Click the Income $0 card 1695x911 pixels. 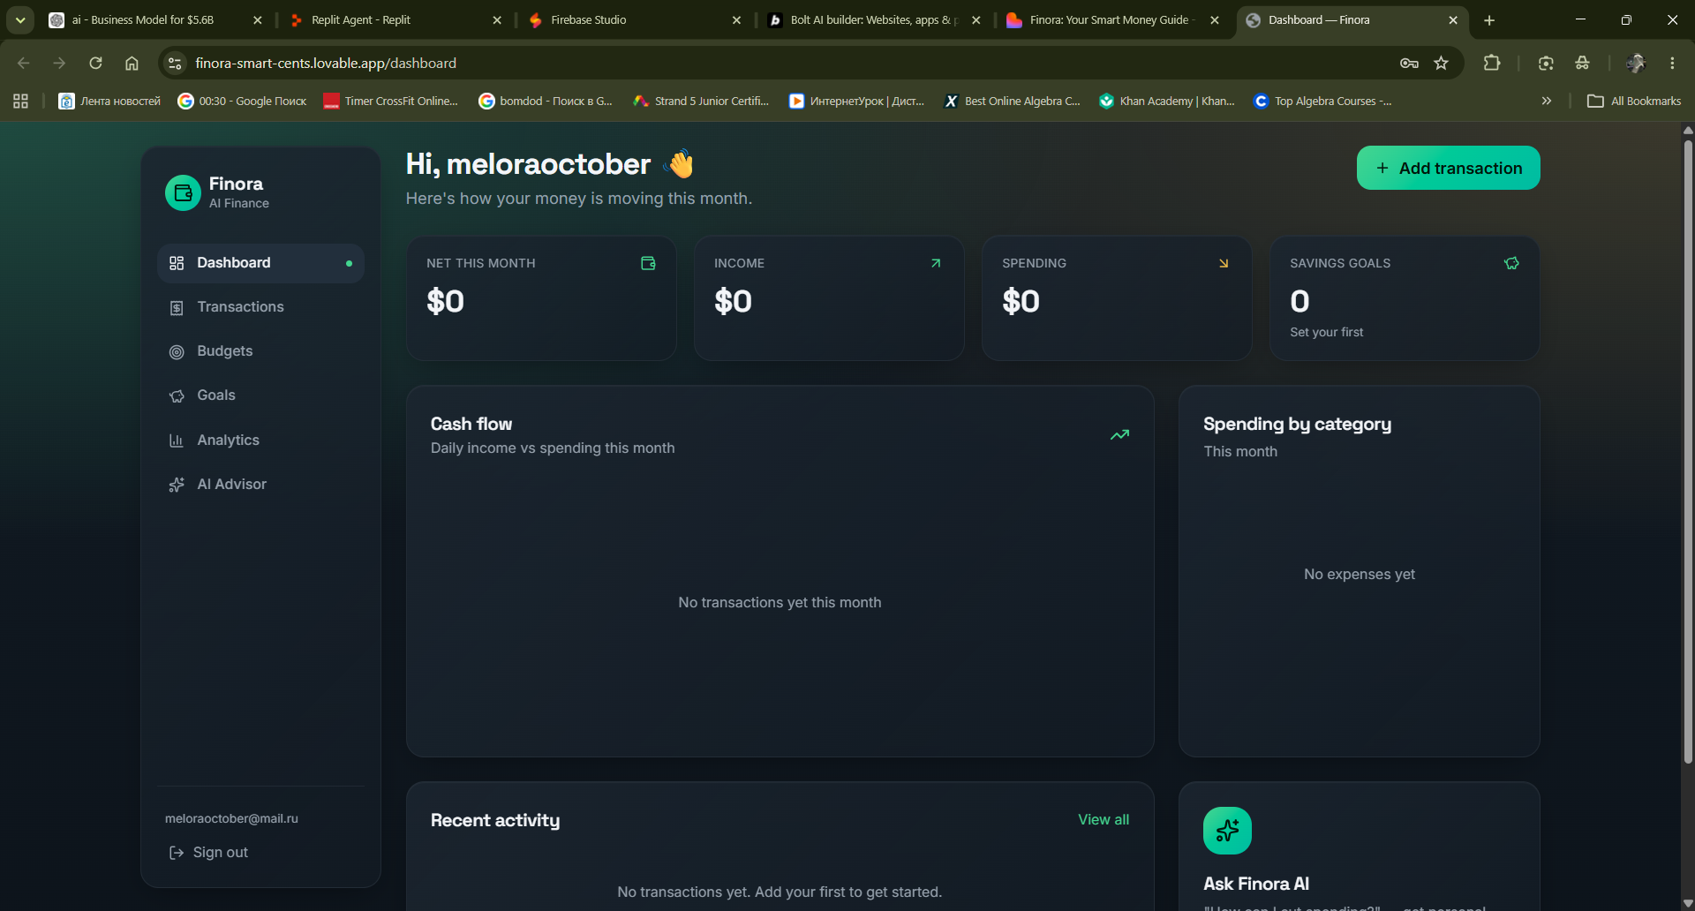click(x=829, y=297)
